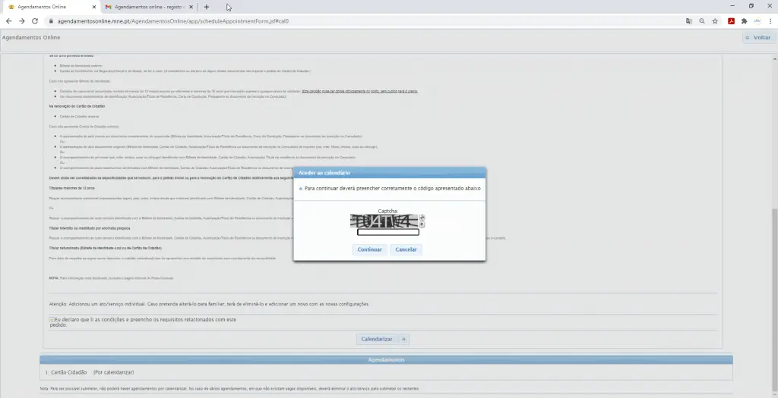Focus the captcha code text field

[x=388, y=232]
